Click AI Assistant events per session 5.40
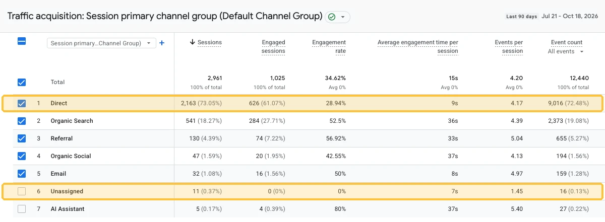The width and height of the screenshot is (605, 222). coord(517,209)
